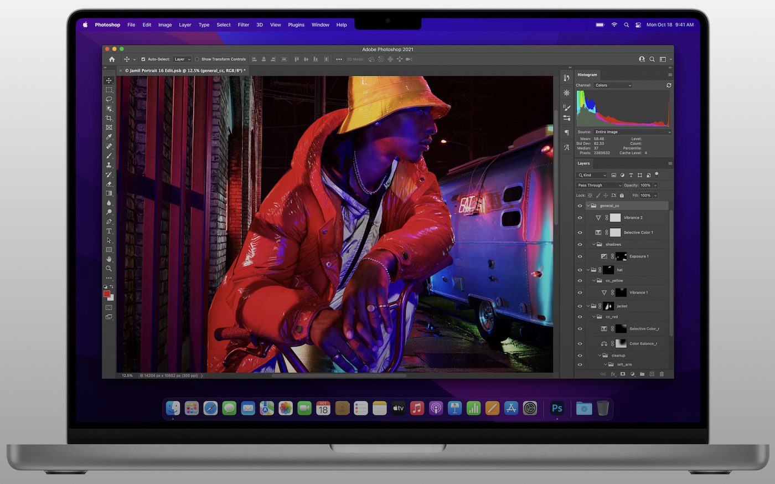
Task: Click the Home icon in options bar
Action: (112, 59)
